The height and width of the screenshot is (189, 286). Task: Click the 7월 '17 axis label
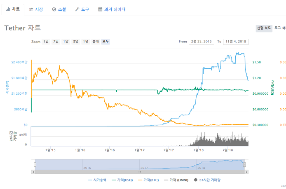click(x=169, y=150)
